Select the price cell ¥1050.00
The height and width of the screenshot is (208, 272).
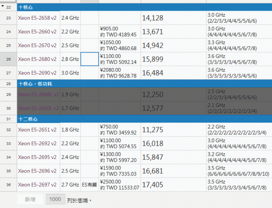click(x=120, y=45)
